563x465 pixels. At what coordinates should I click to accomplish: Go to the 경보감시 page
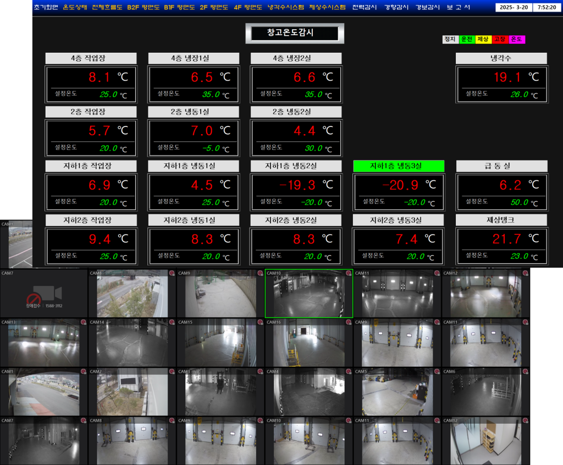[x=427, y=8]
